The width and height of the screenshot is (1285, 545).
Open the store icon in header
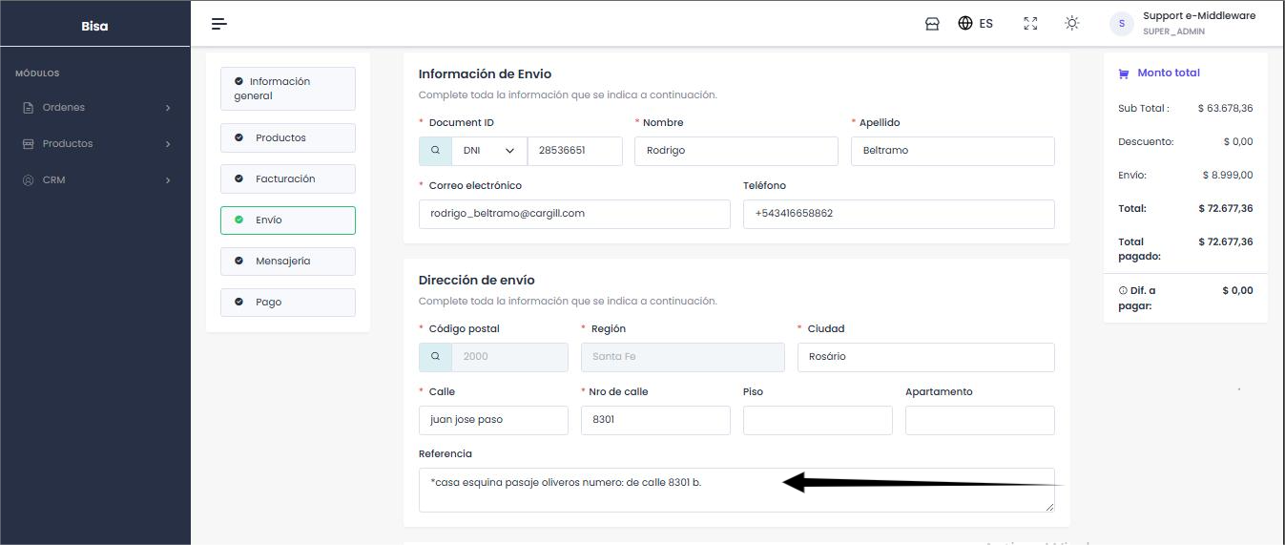point(932,24)
